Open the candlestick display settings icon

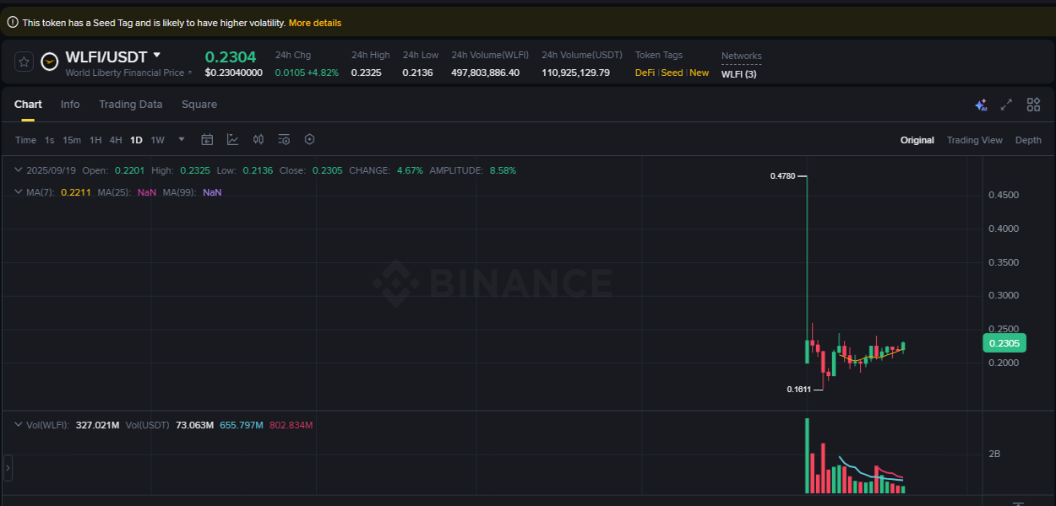coord(258,139)
